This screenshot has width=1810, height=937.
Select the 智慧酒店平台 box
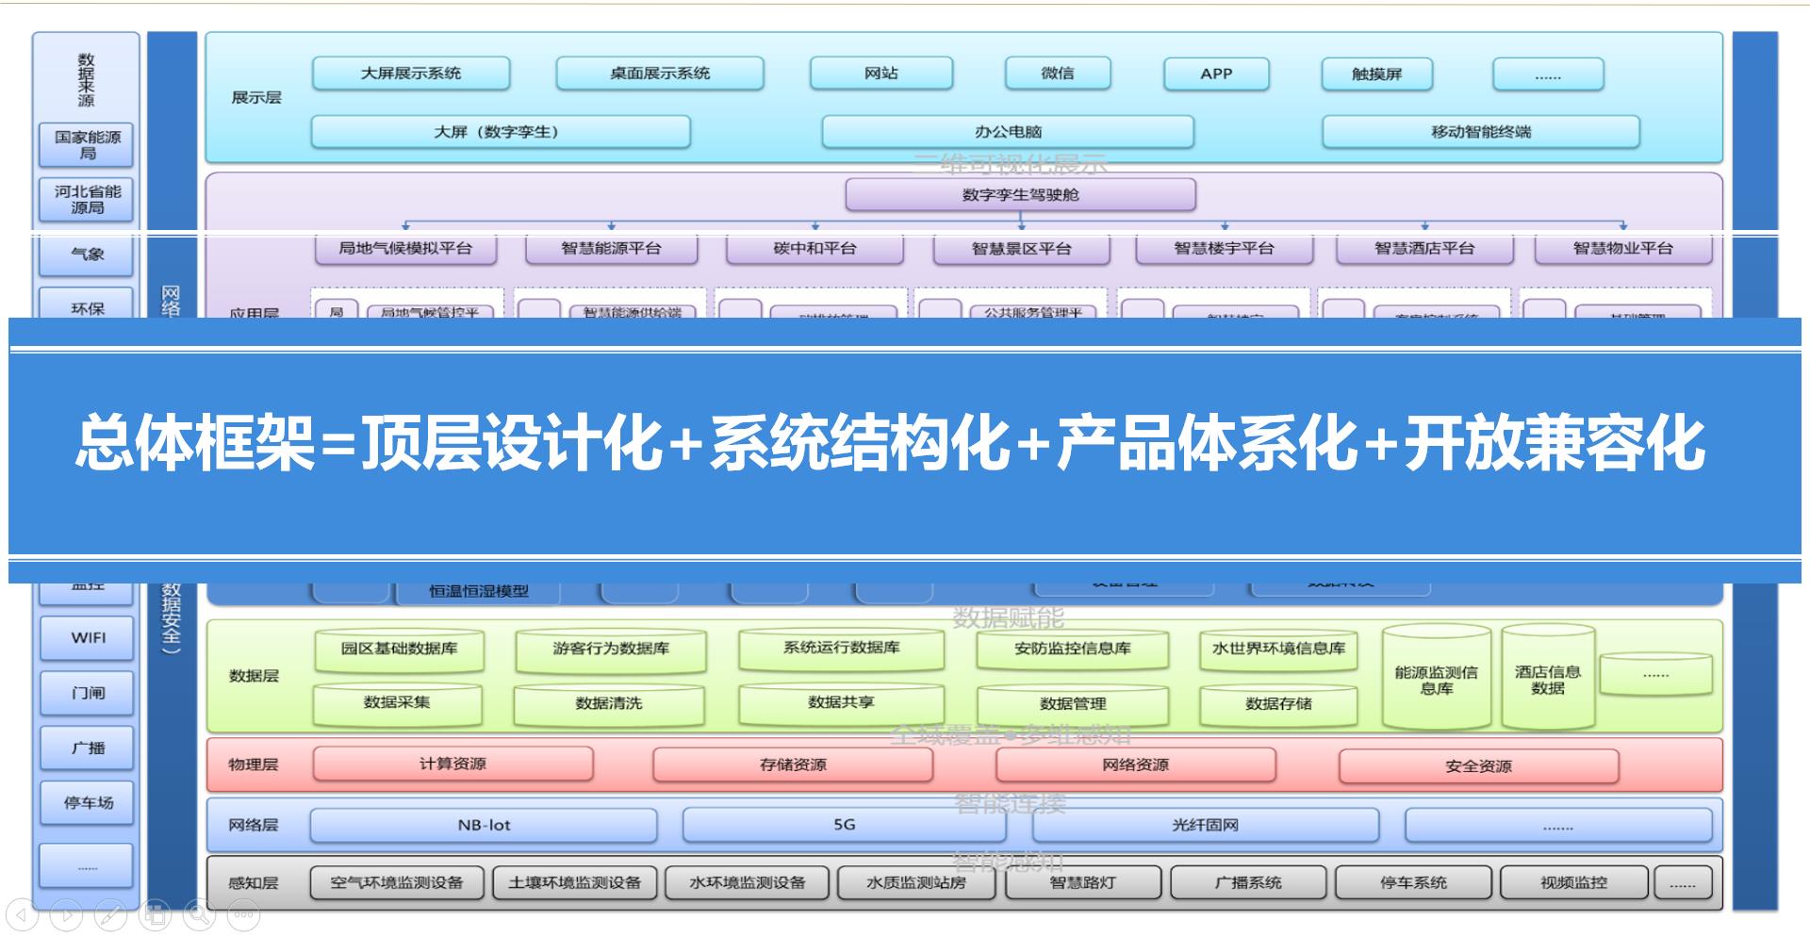pos(1423,249)
